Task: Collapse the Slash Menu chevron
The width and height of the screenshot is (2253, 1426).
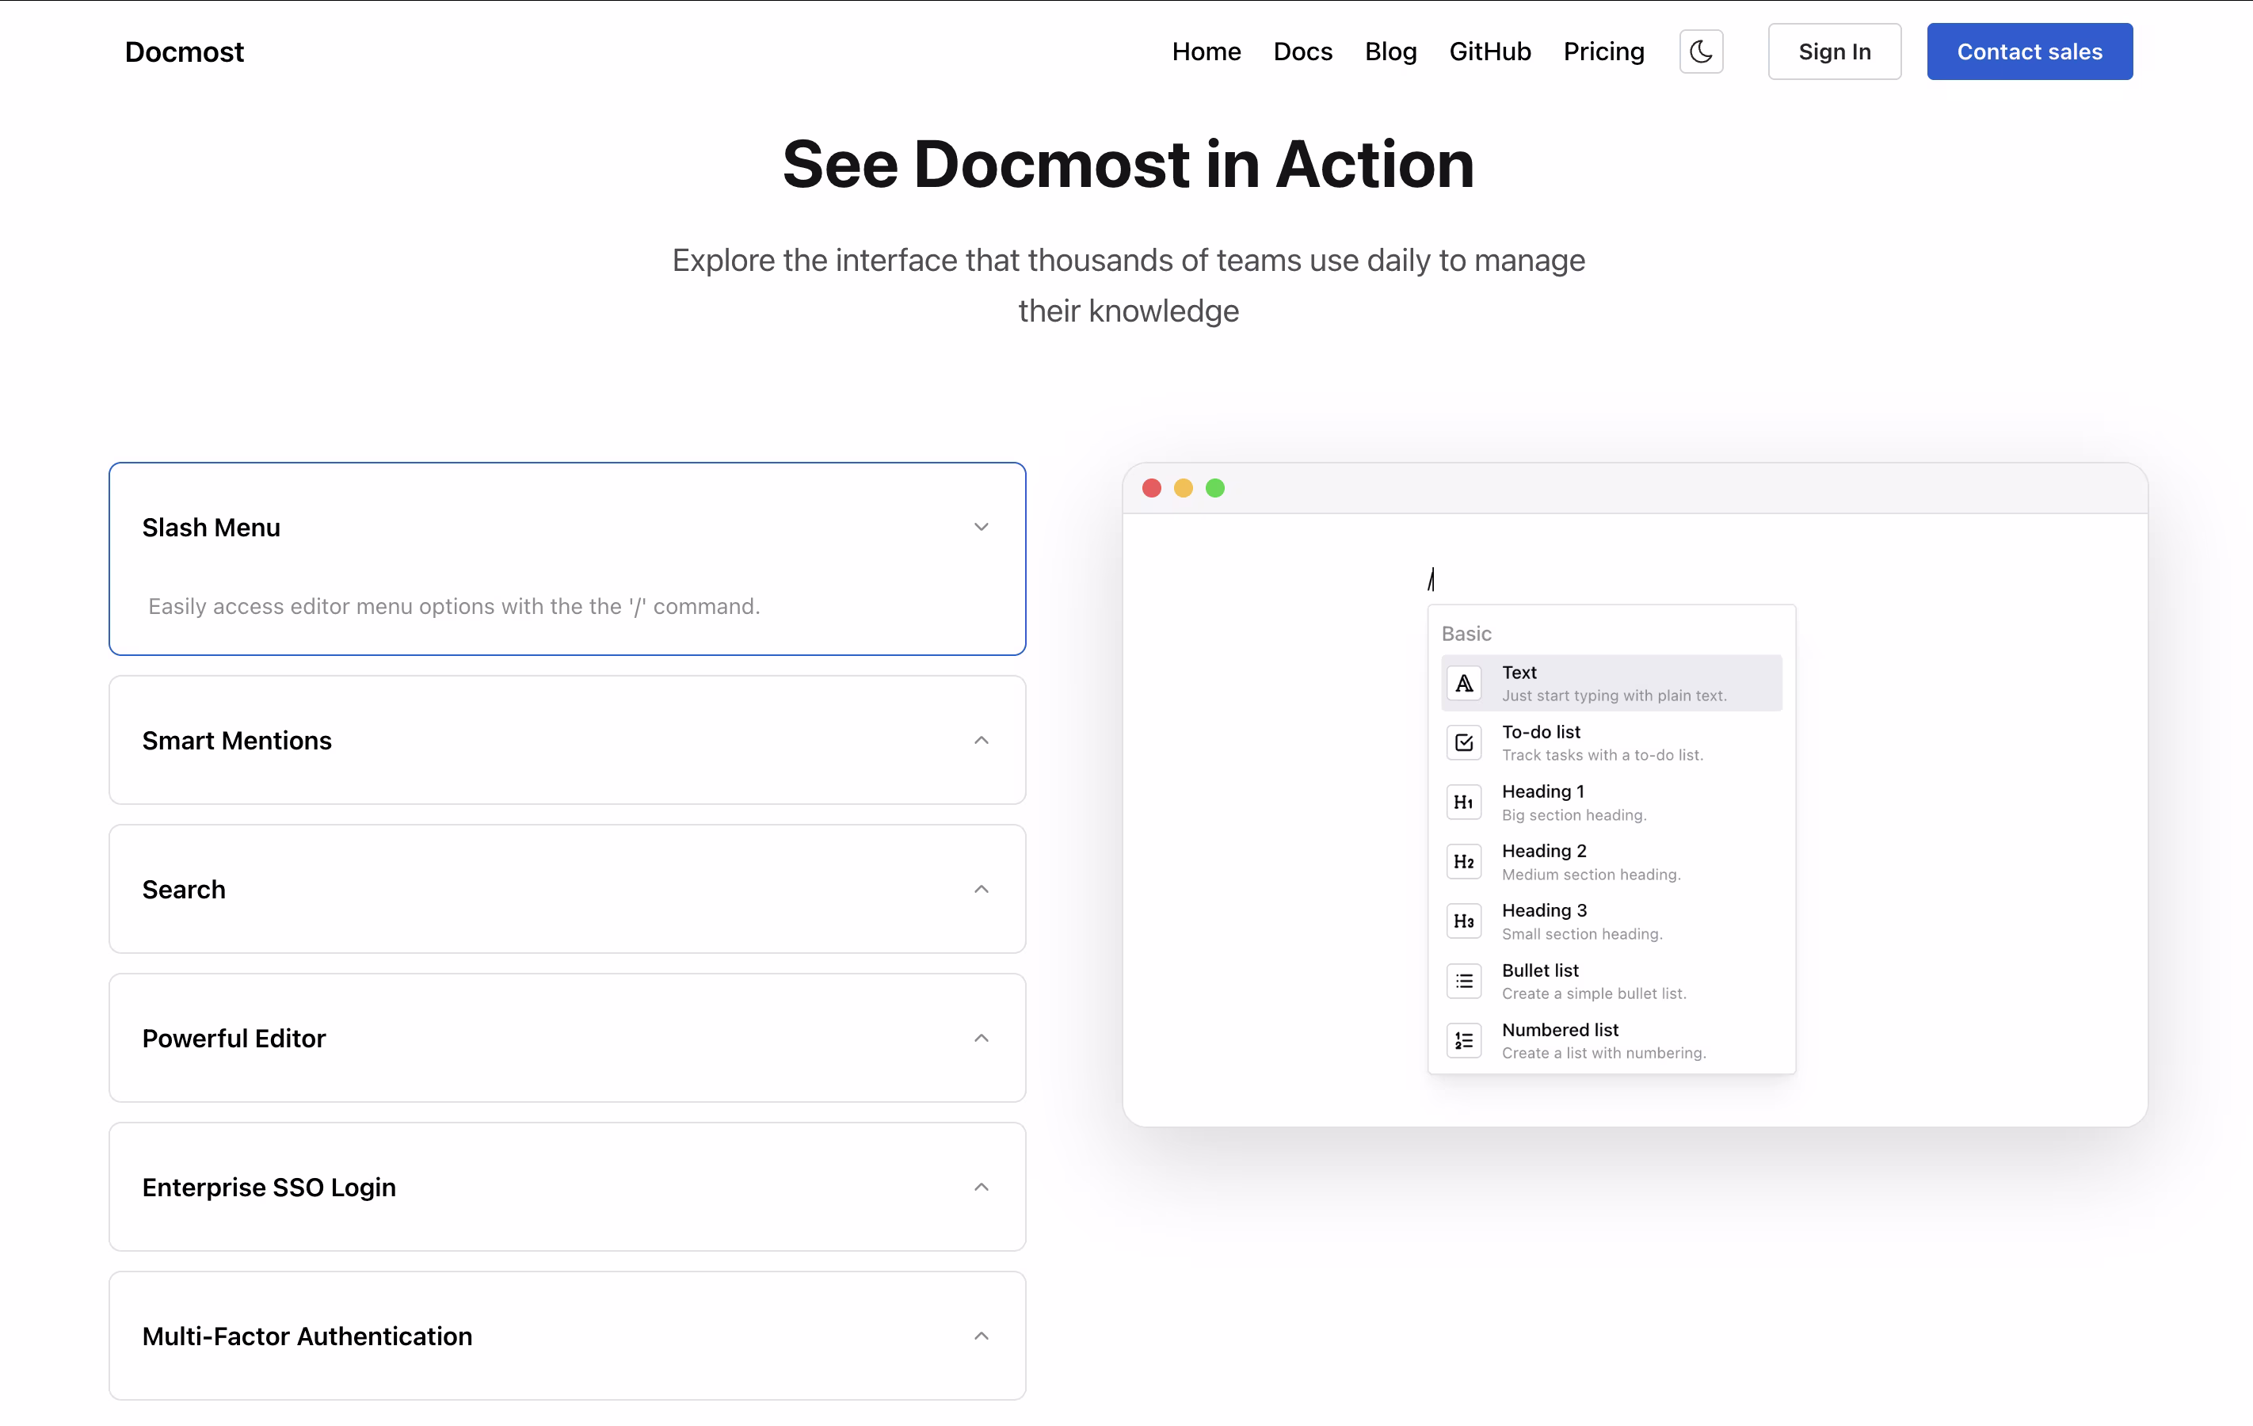Action: [981, 527]
